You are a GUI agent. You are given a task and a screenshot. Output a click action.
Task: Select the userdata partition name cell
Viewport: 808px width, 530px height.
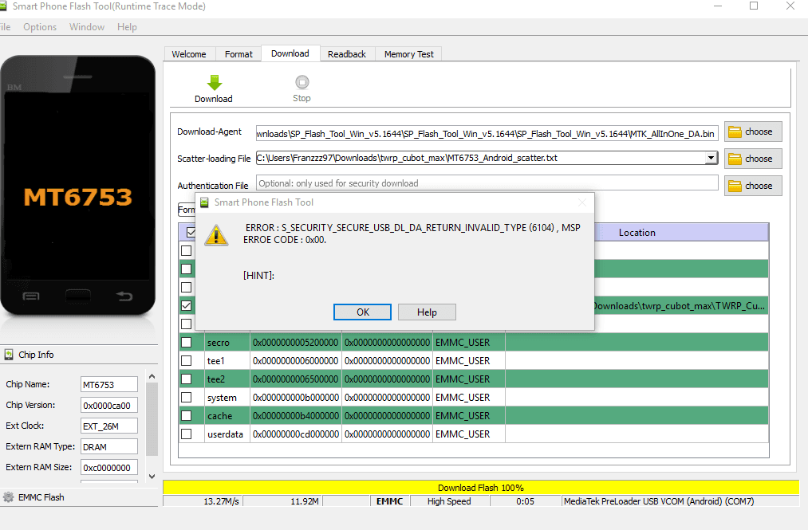point(227,434)
